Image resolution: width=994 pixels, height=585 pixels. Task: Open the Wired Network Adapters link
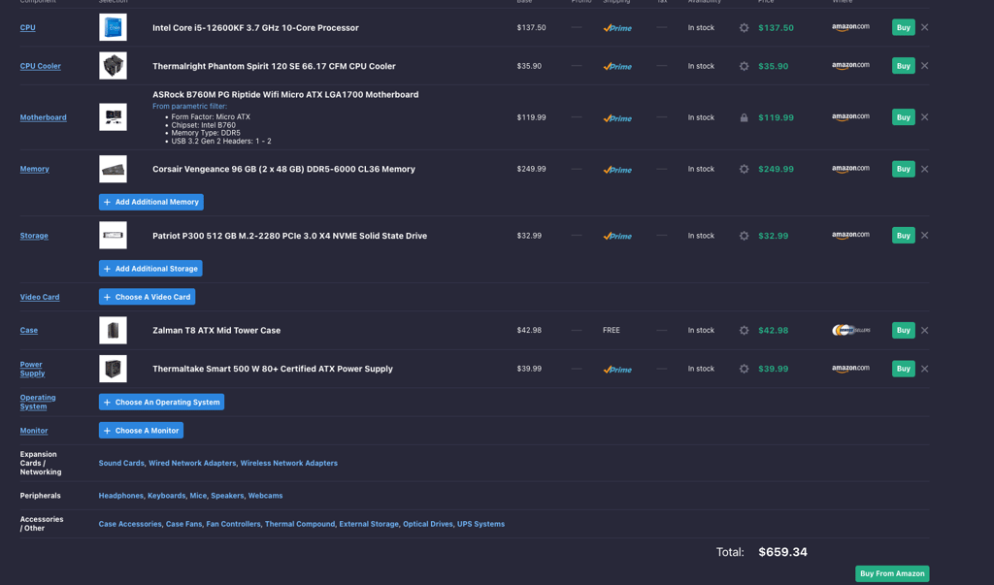point(192,464)
